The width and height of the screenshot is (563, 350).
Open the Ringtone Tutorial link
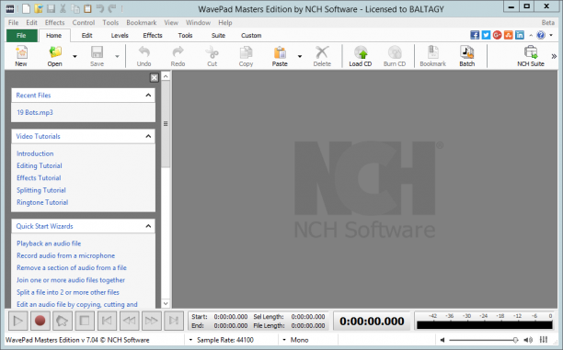pos(42,202)
